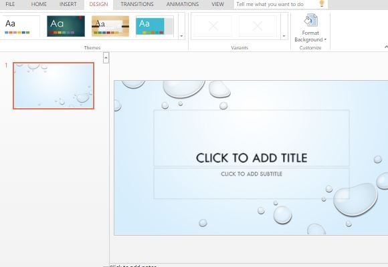Open the FILE menu tab
The image size is (388, 267).
[10, 4]
